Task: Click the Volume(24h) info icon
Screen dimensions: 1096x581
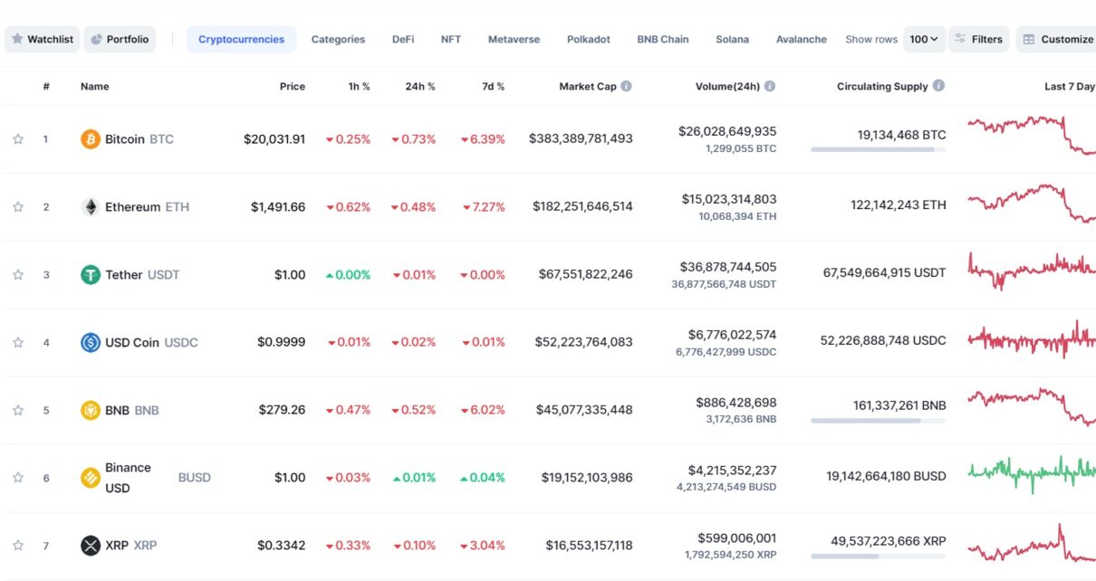Action: pyautogui.click(x=770, y=86)
